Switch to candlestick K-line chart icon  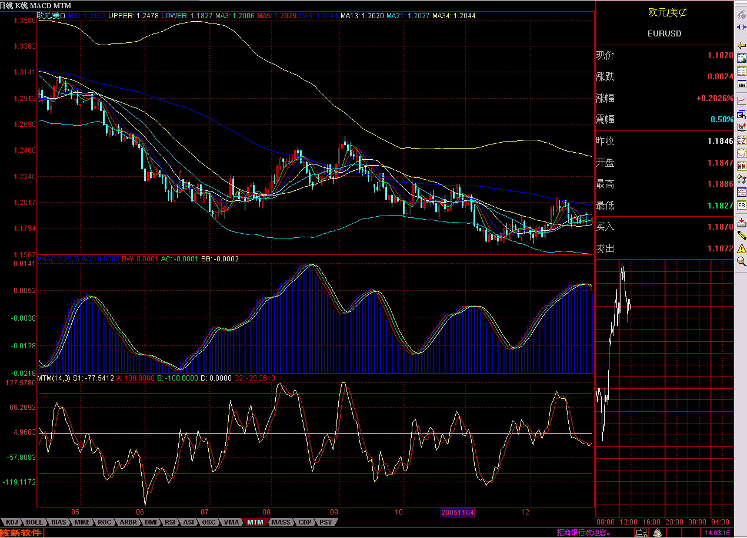[742, 127]
